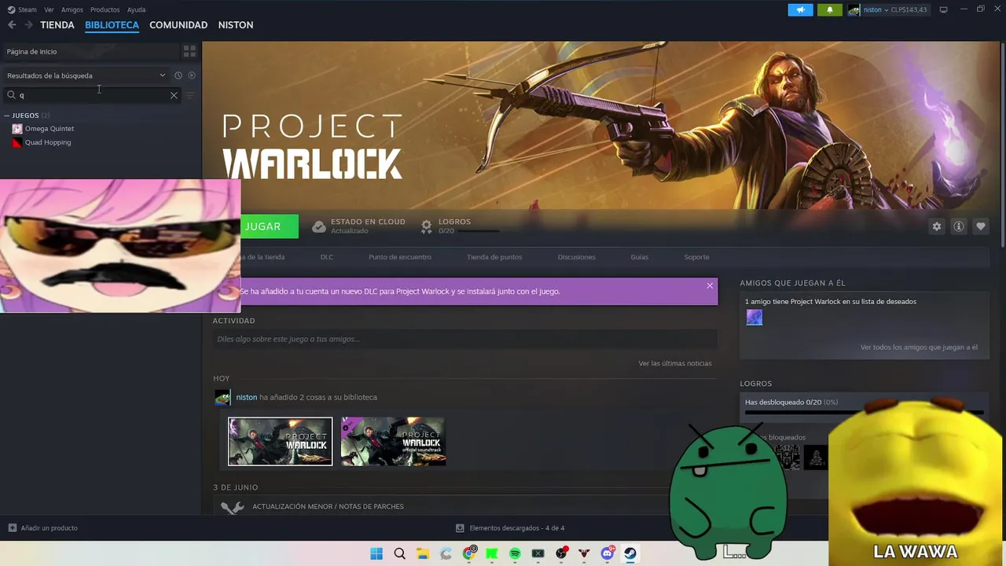Screen dimensions: 1006x566
Task: Open Chrome from the taskbar
Action: [469, 553]
